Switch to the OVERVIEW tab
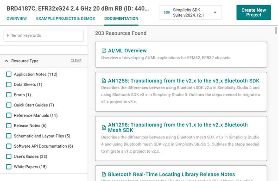 tap(17, 19)
